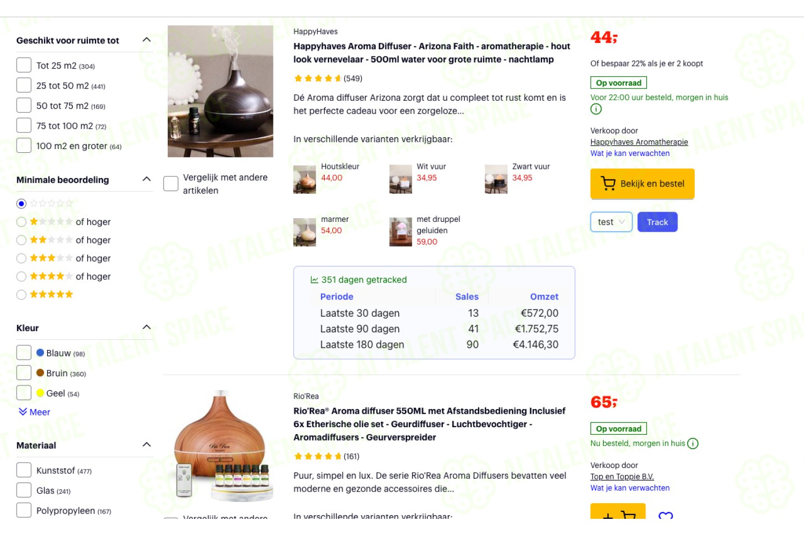804x536 pixels.
Task: Open the test dropdown next to Track
Action: 611,222
